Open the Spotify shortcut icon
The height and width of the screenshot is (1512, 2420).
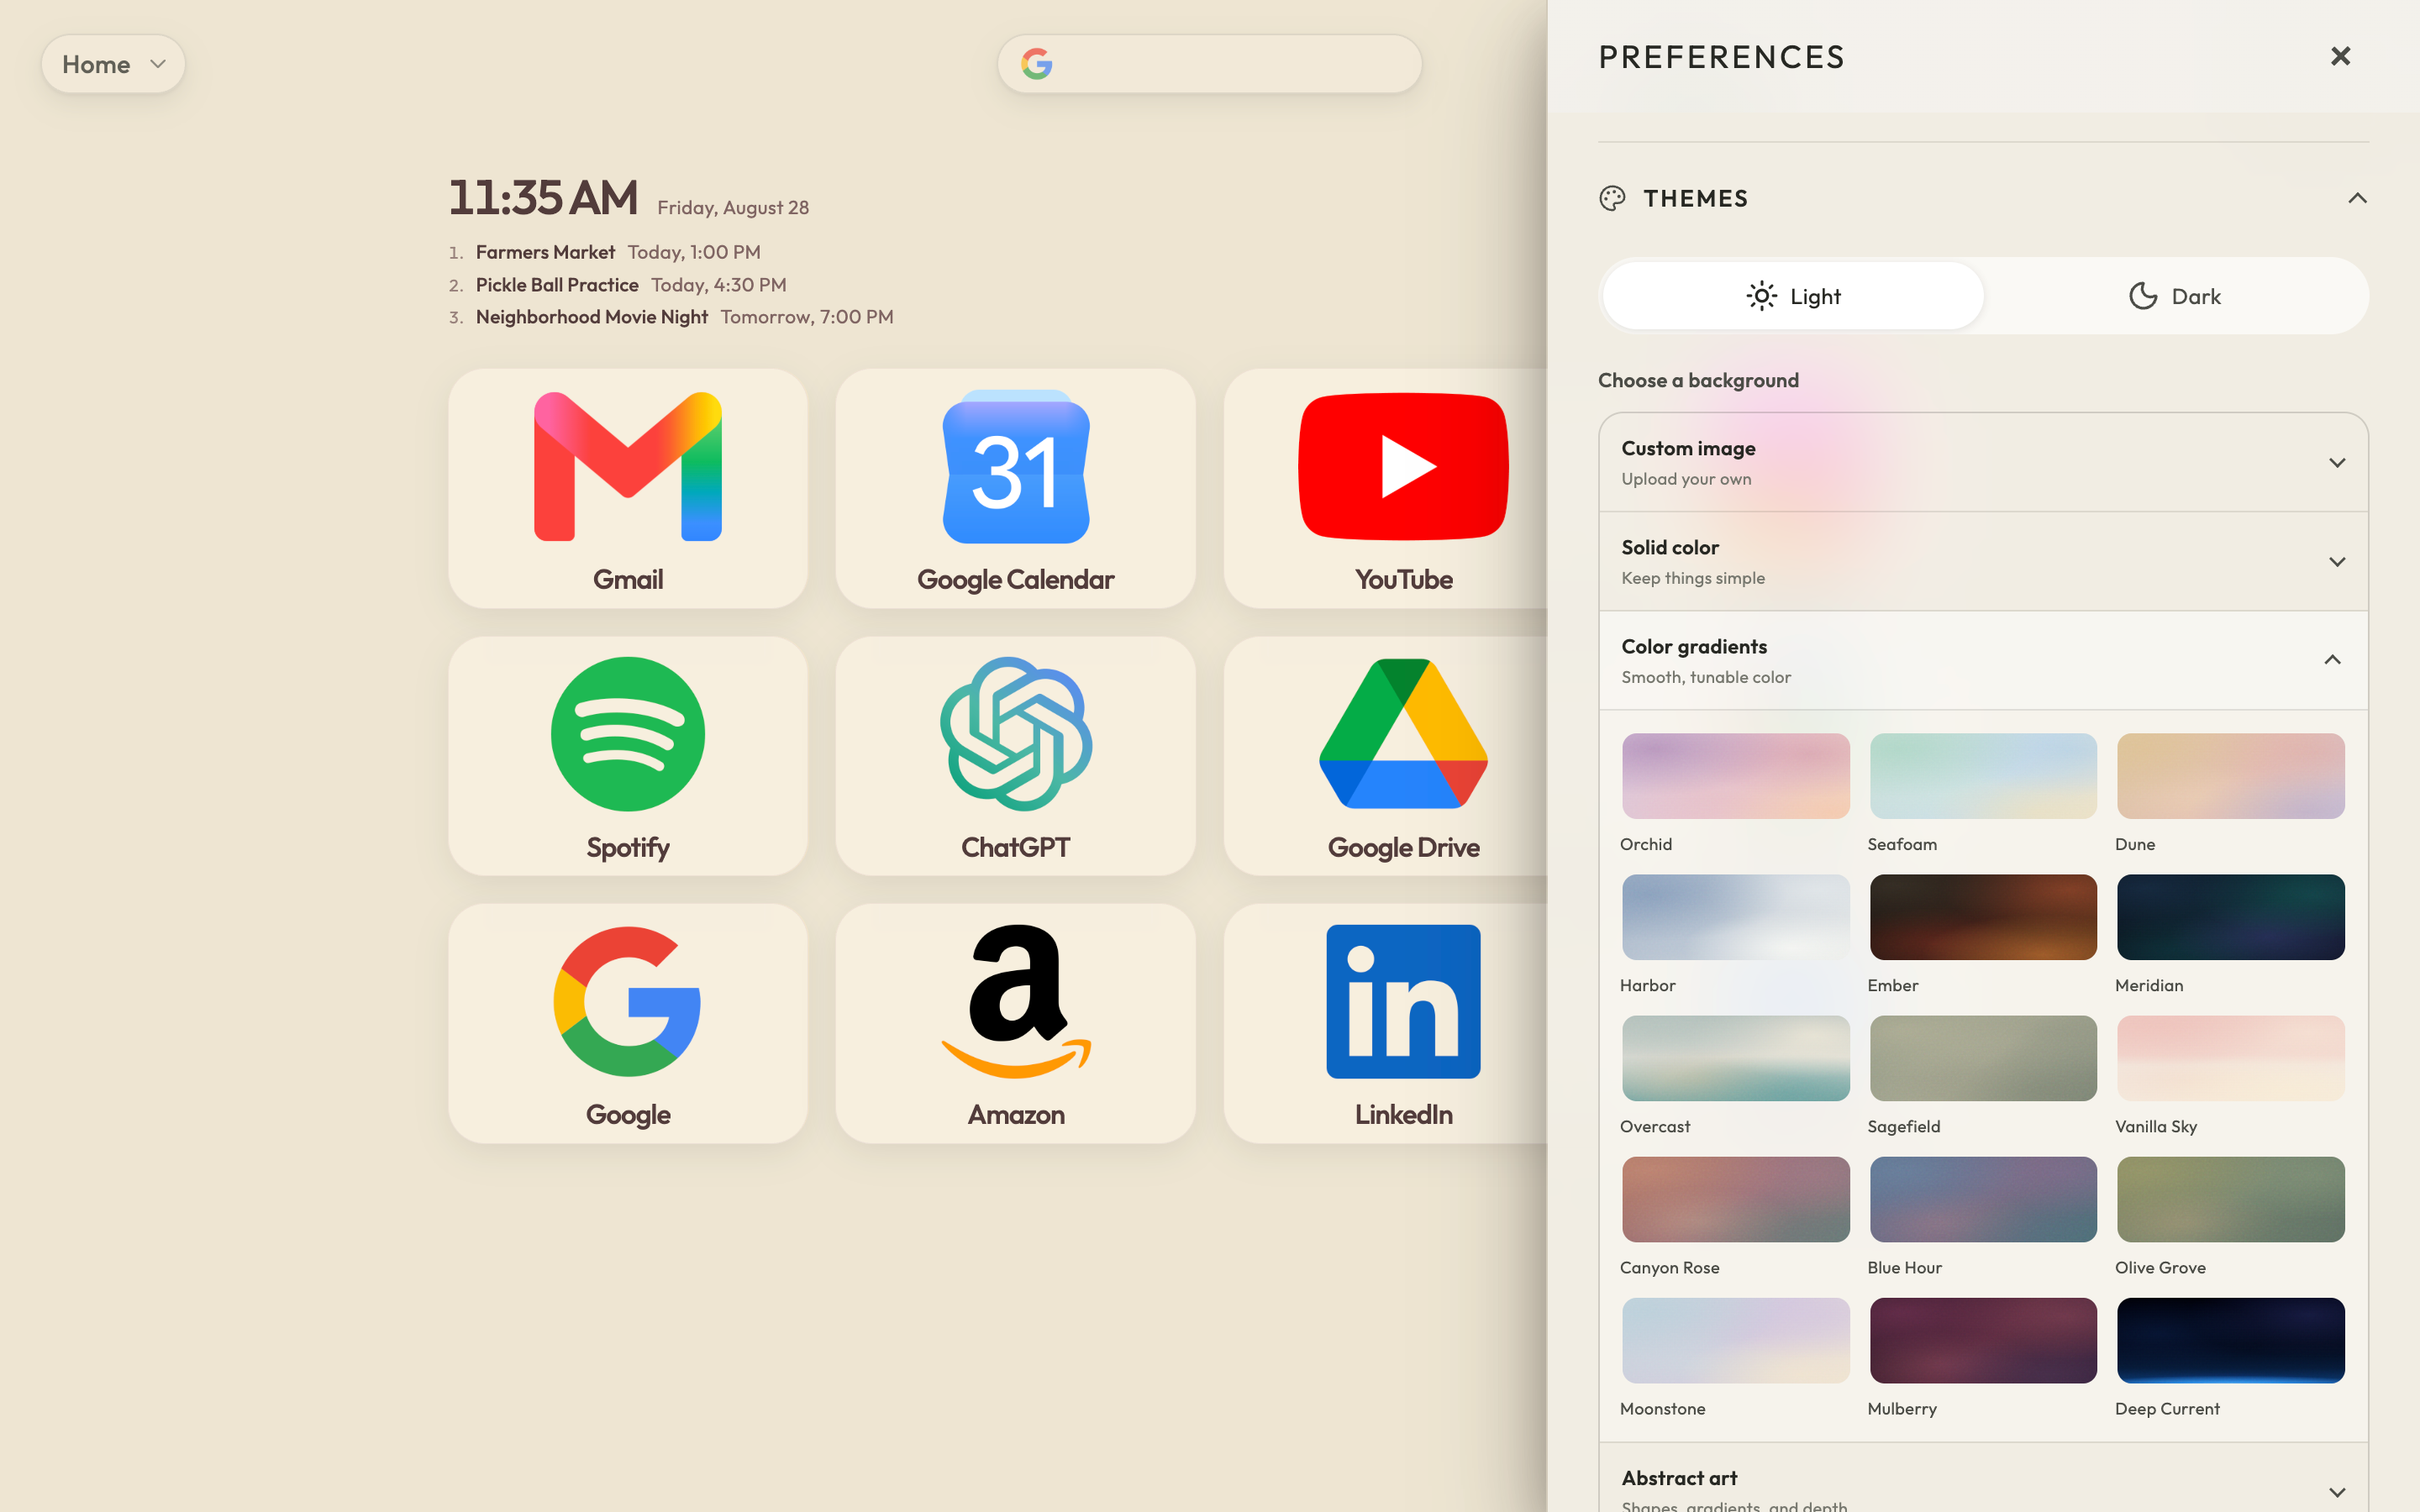[628, 734]
